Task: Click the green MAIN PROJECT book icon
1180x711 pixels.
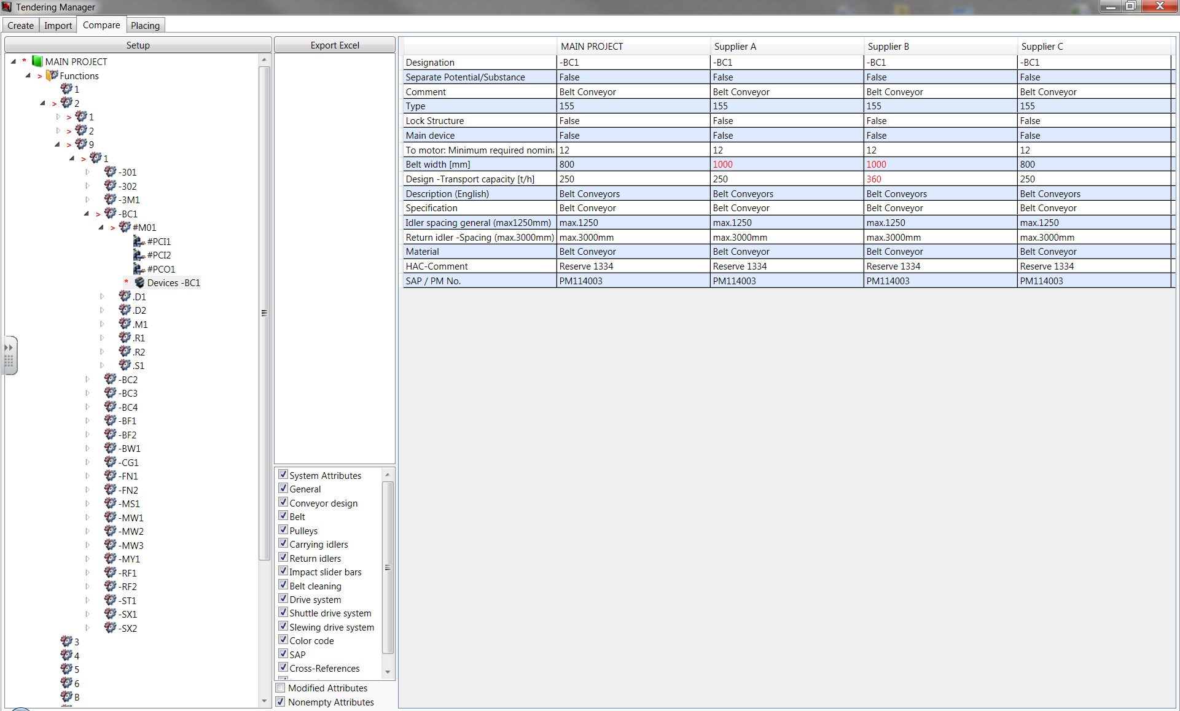Action: (37, 61)
